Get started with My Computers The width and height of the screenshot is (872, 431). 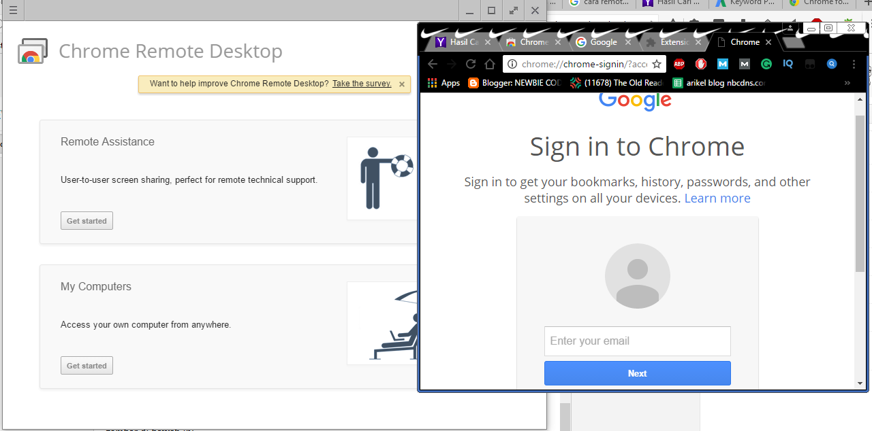(x=87, y=366)
